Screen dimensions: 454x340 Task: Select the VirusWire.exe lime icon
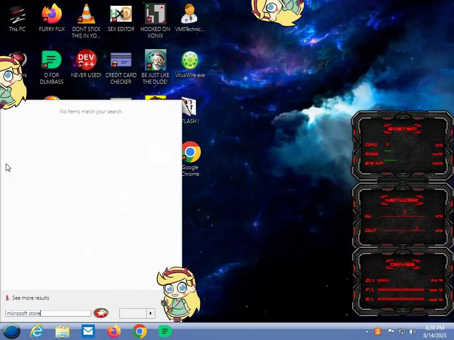pyautogui.click(x=190, y=64)
